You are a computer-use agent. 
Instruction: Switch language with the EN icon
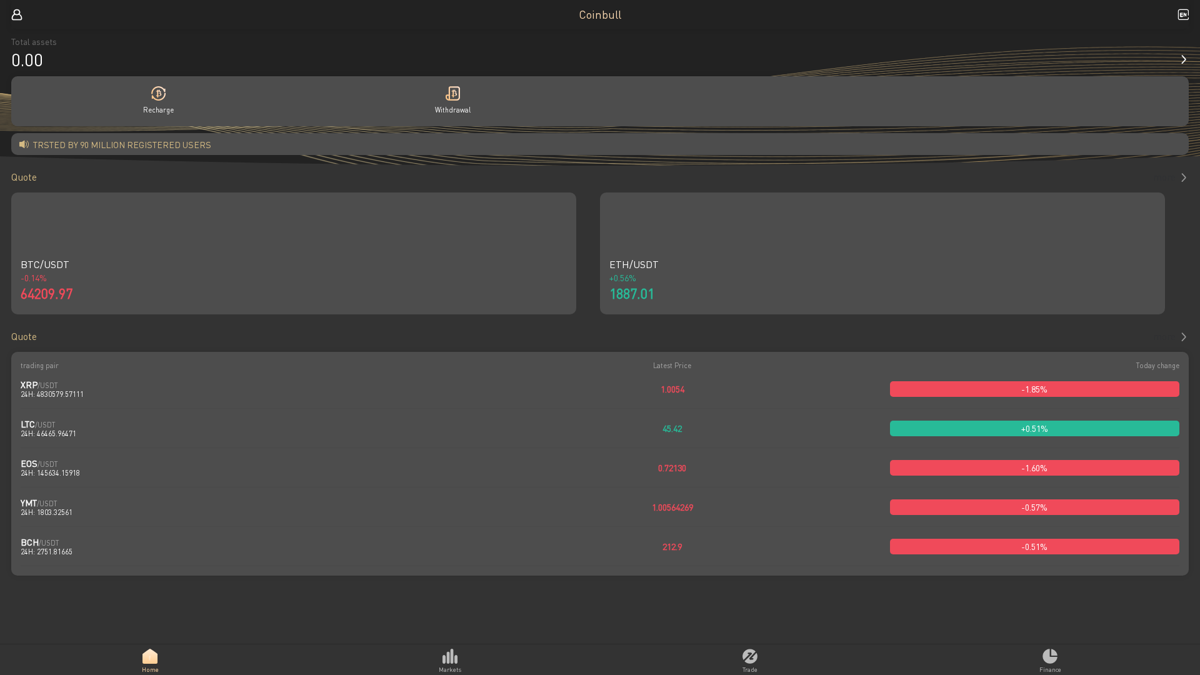pos(1183,14)
